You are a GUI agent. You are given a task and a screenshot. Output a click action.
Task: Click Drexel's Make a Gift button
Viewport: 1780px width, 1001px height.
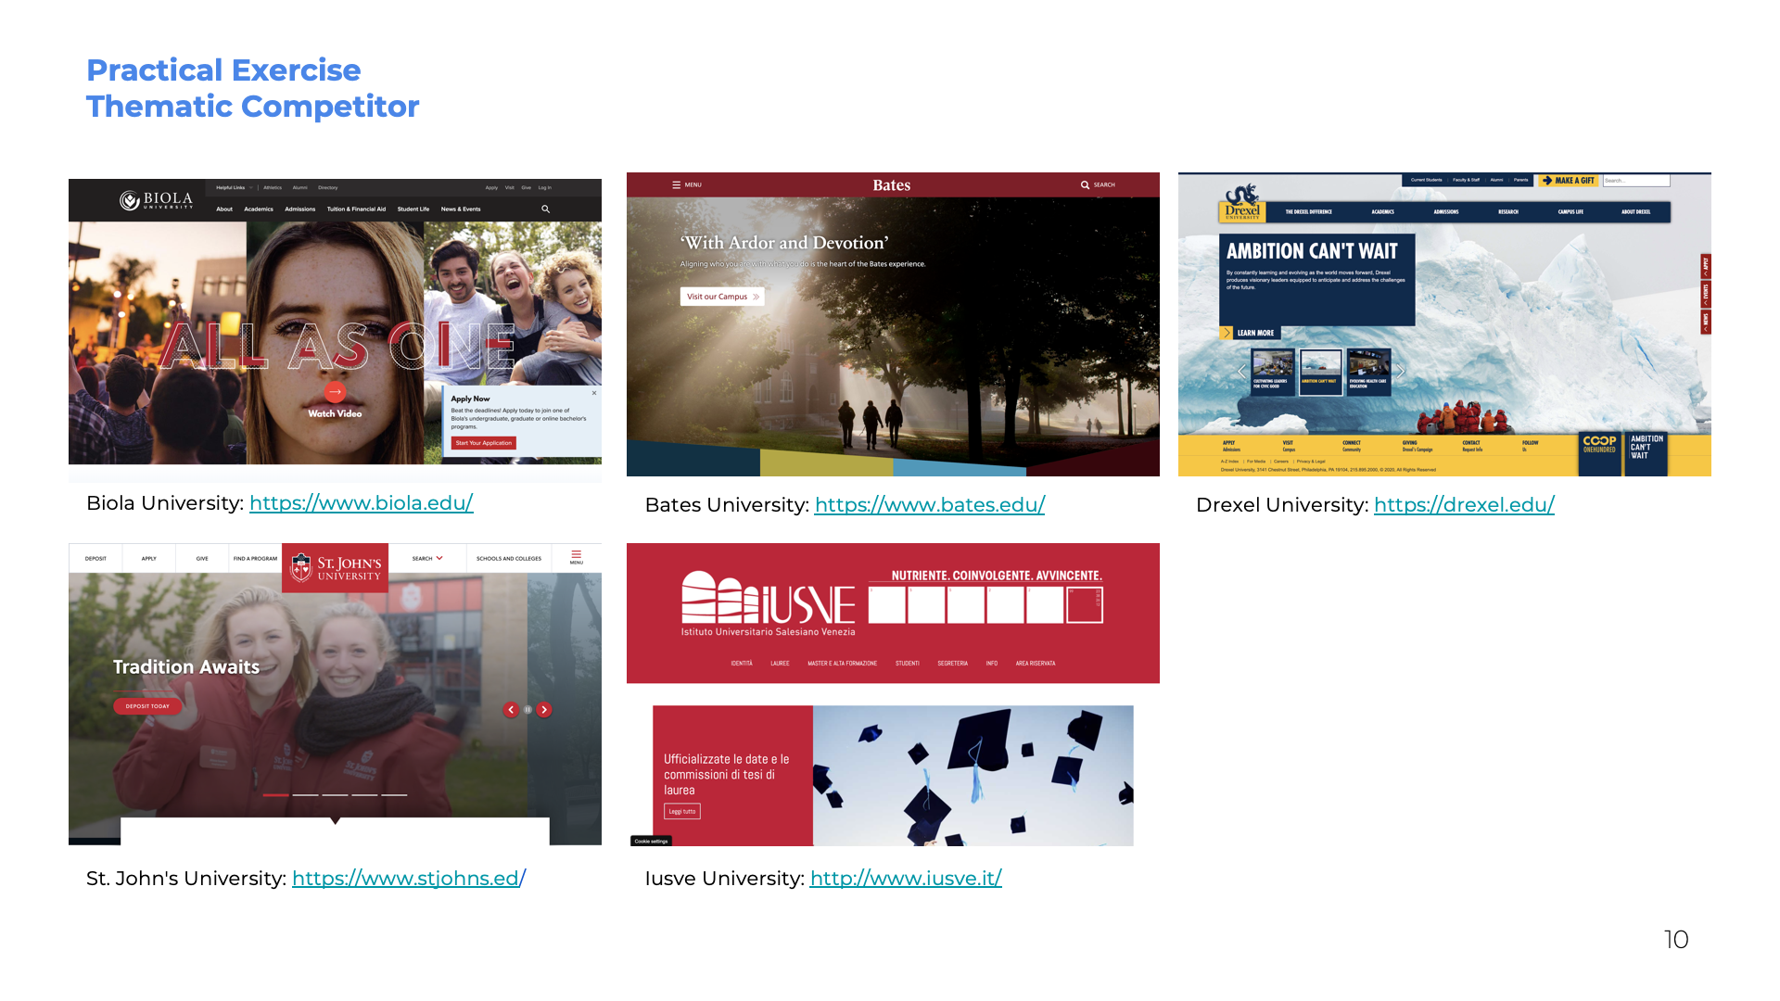(1569, 181)
